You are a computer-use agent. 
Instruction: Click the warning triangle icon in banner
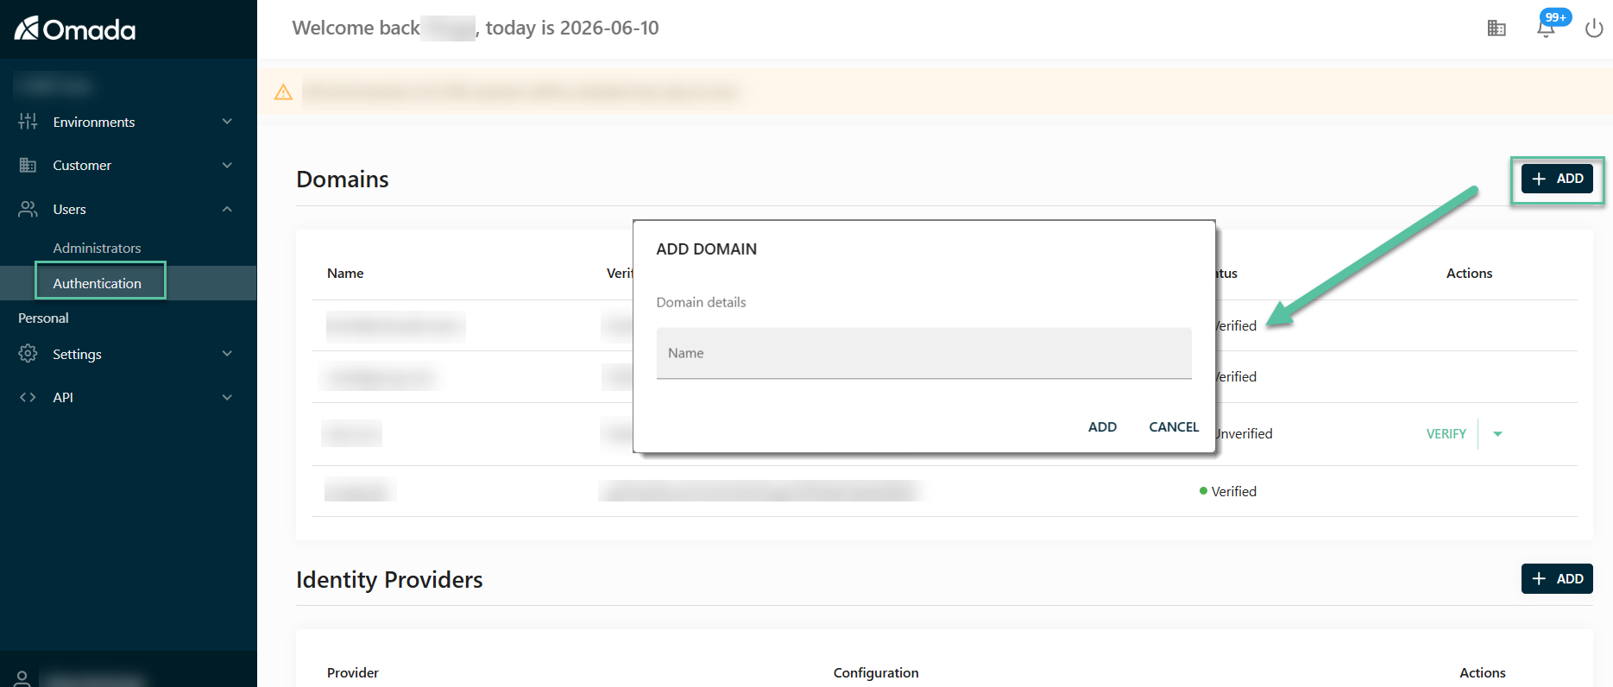(x=283, y=92)
